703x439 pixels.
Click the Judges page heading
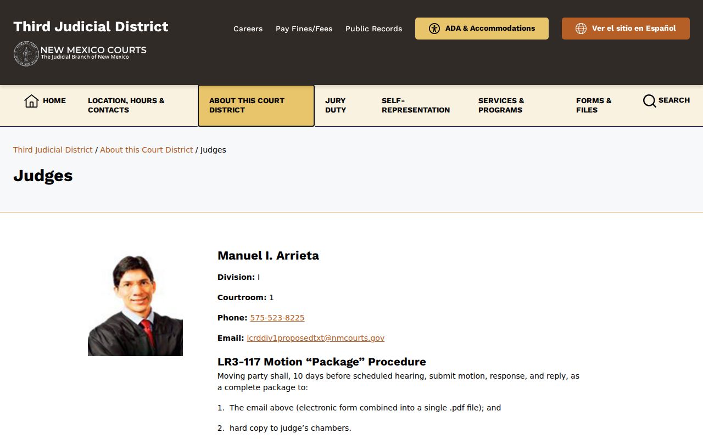[43, 176]
